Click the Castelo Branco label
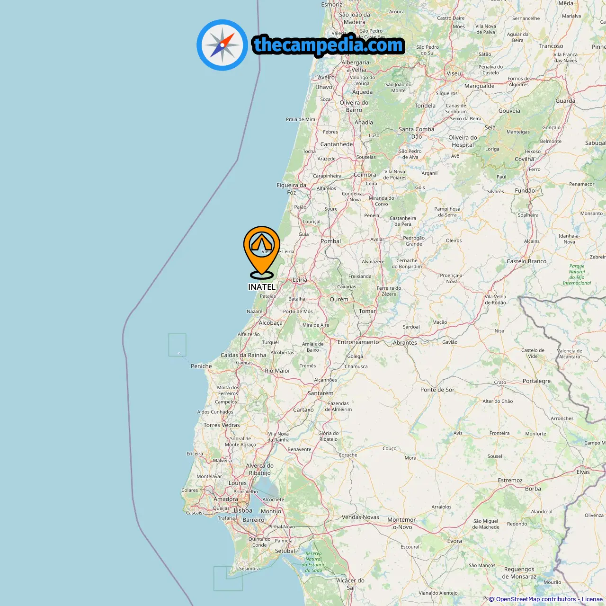606x606 pixels. point(526,261)
